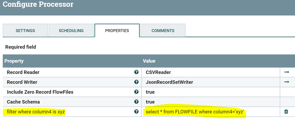295x119 pixels.
Task: Click help icon for filter where column4 property
Action: (136, 112)
